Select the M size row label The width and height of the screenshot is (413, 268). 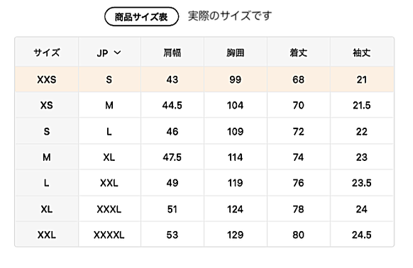(47, 157)
